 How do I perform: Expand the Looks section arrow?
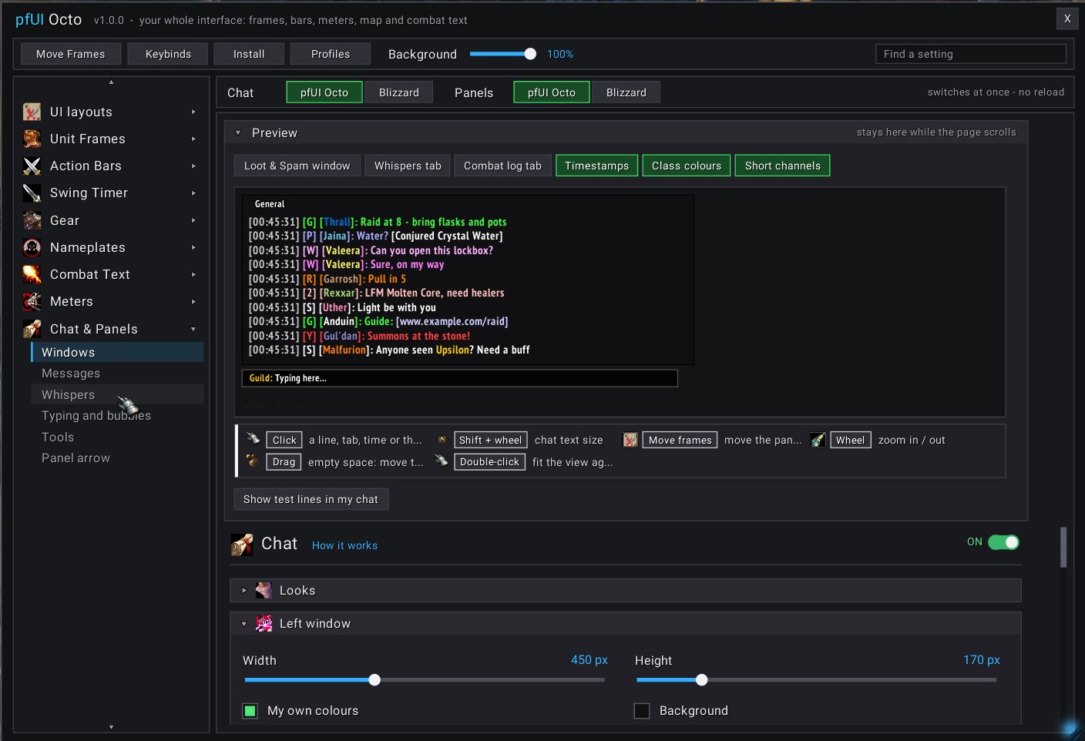(x=244, y=591)
